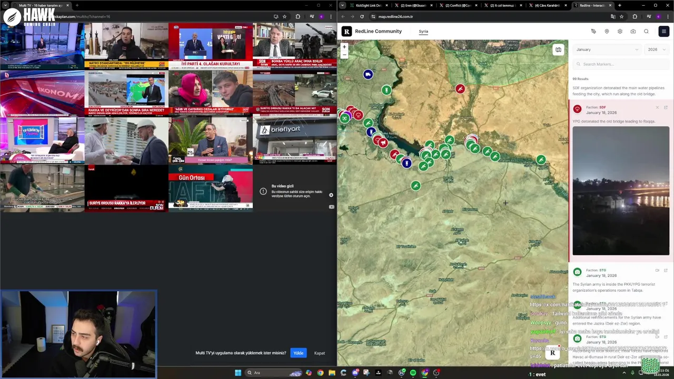Close the highlighted SDF event card
The height and width of the screenshot is (379, 674).
[657, 107]
